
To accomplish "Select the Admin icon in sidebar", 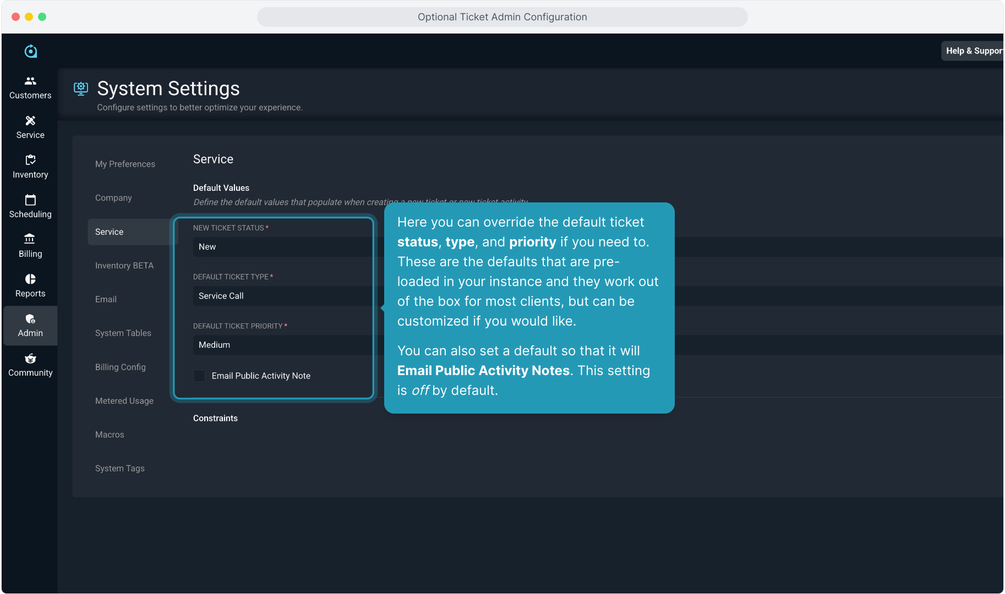I will [30, 319].
